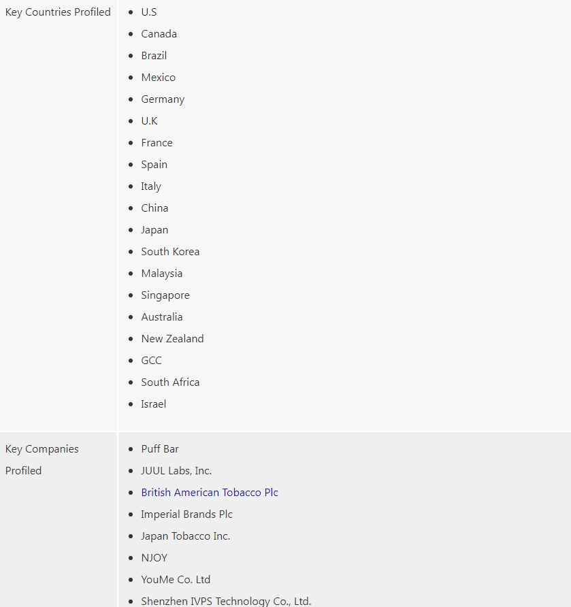
Task: Click Japan Tobacco Inc. text
Action: pos(185,536)
